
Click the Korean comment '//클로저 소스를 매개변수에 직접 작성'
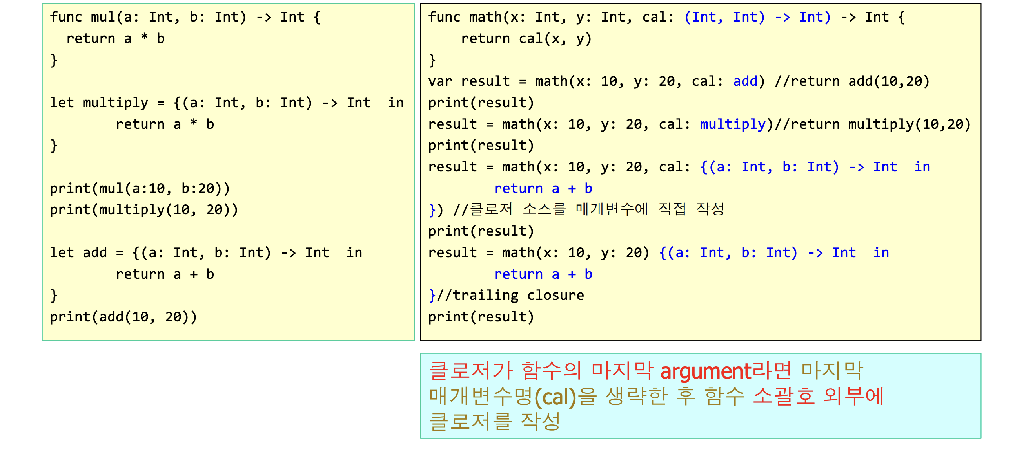pyautogui.click(x=589, y=209)
